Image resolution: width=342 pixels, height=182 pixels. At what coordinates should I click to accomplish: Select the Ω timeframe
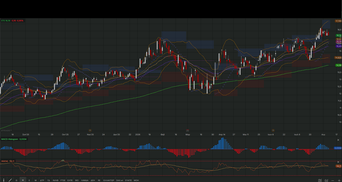(x=16, y=180)
